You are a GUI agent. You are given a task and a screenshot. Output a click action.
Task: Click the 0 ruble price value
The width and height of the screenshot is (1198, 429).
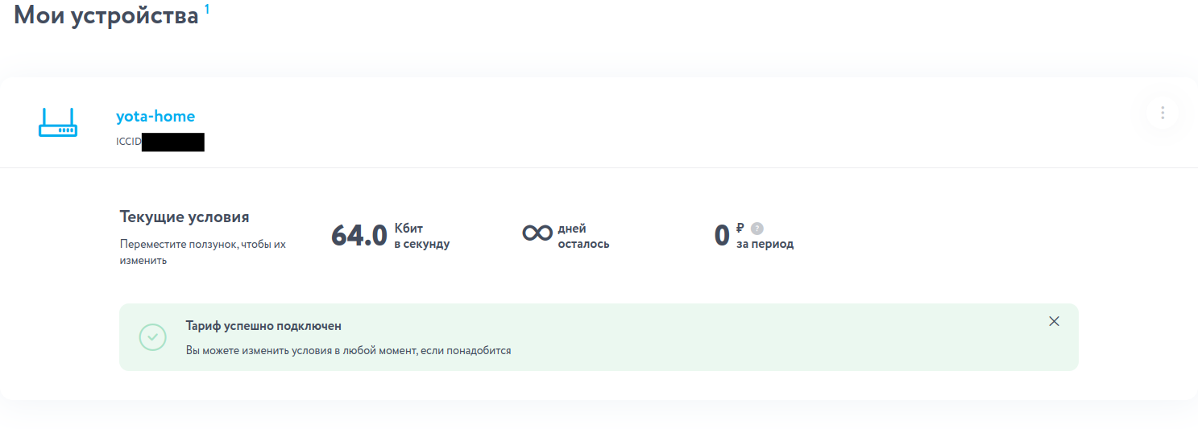(722, 236)
